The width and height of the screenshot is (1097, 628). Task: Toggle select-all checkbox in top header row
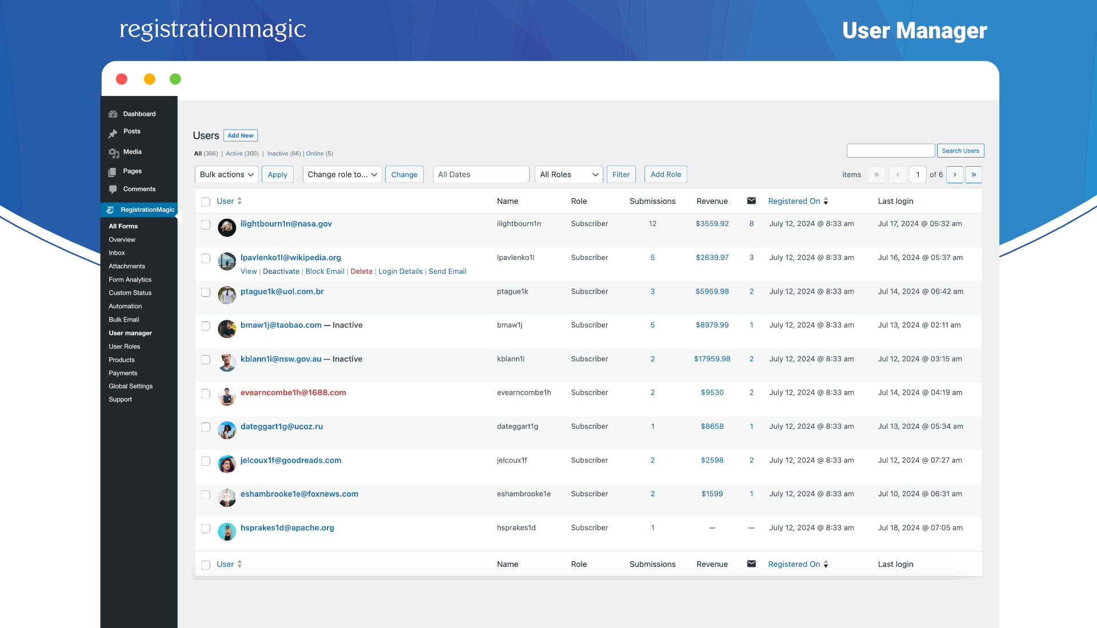click(x=206, y=202)
